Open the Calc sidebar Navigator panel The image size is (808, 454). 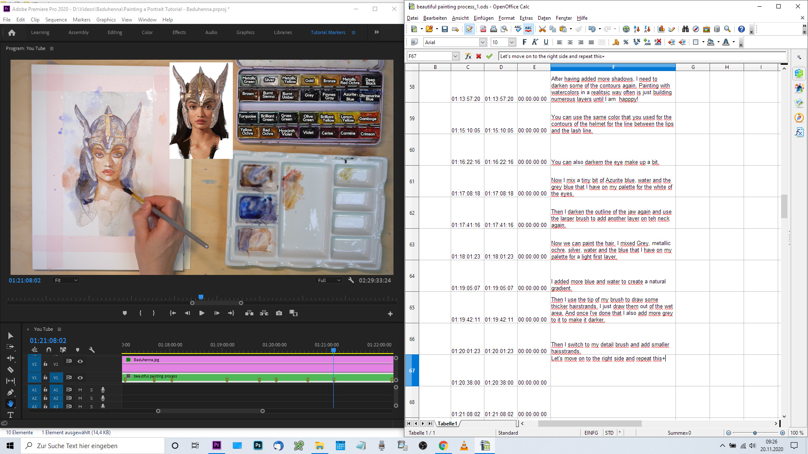click(x=799, y=117)
